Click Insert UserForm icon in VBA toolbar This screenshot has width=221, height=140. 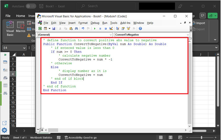[x=45, y=28]
